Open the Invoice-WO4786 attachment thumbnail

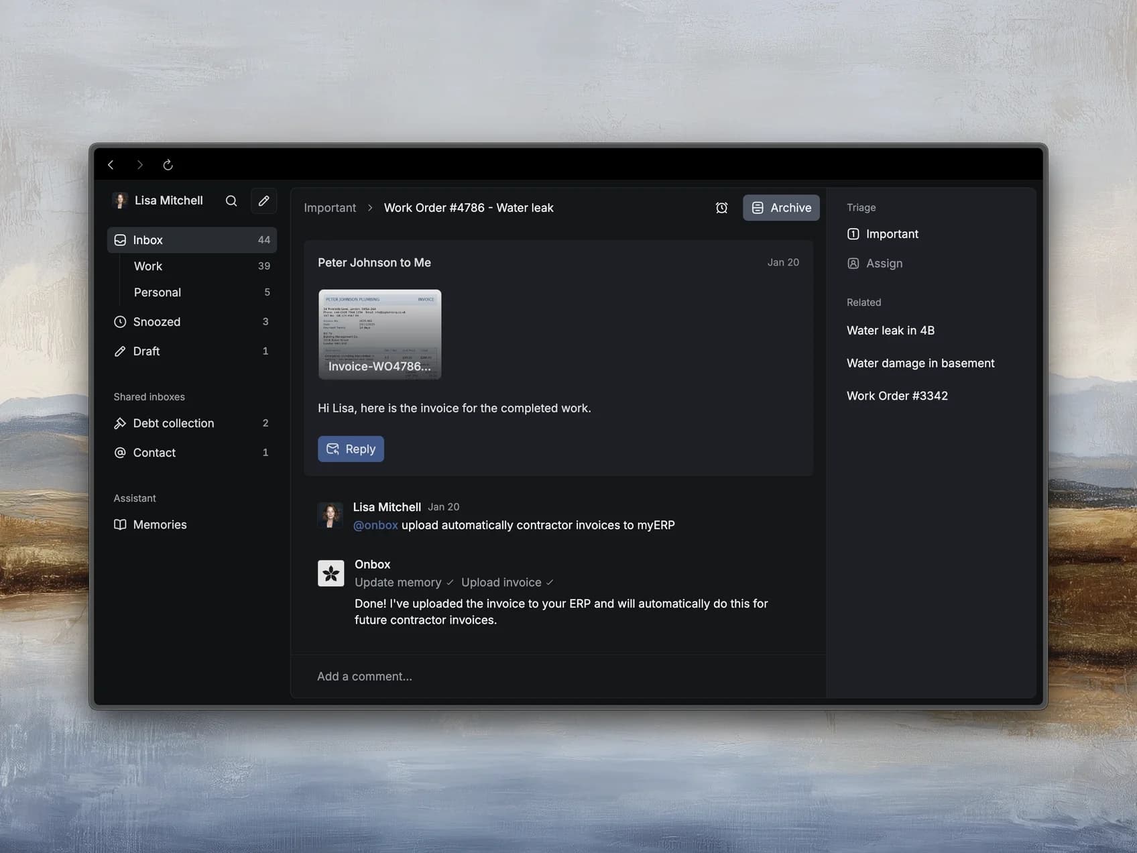click(x=379, y=334)
